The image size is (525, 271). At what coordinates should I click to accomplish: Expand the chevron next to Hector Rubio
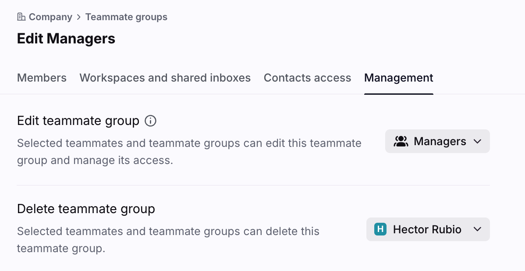pos(478,229)
